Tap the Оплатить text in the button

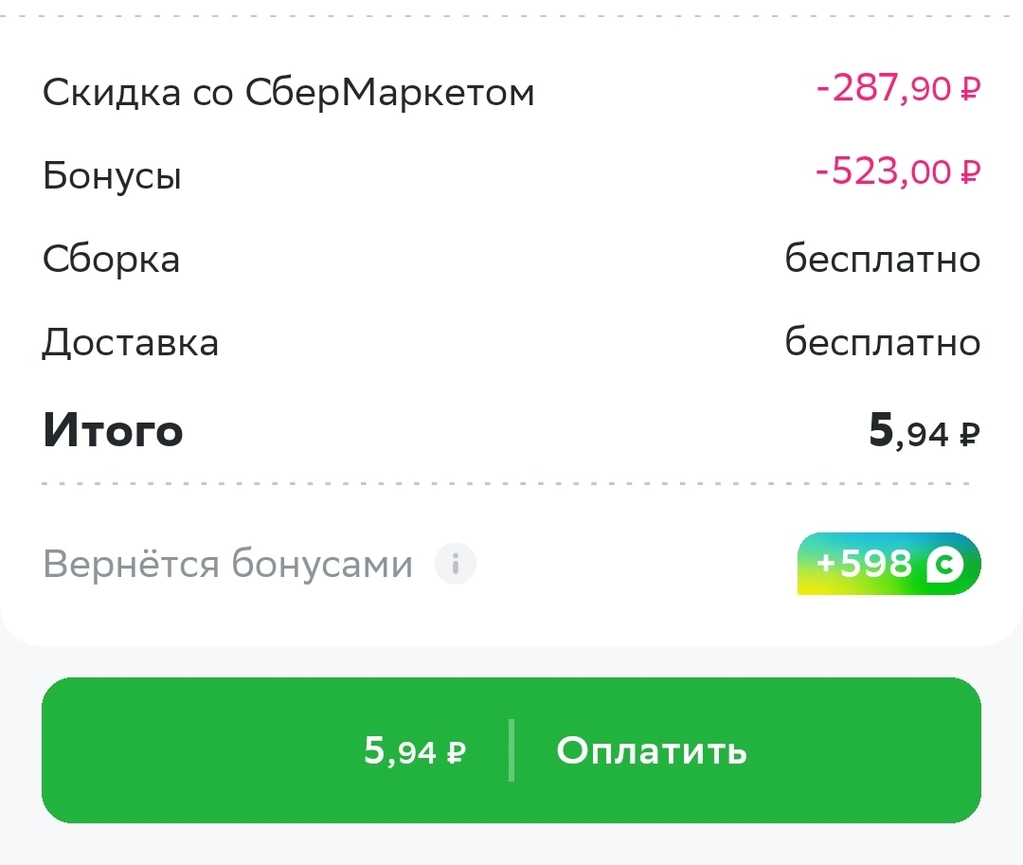tap(652, 751)
